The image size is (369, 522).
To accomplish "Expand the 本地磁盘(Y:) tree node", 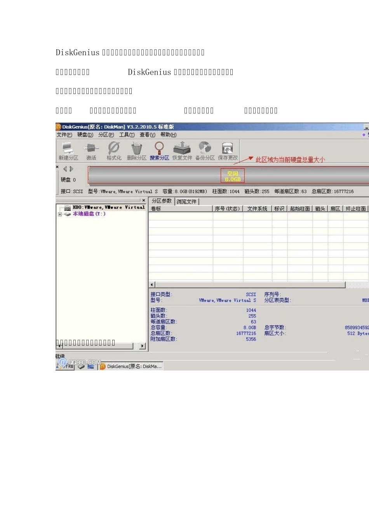I will pyautogui.click(x=60, y=214).
